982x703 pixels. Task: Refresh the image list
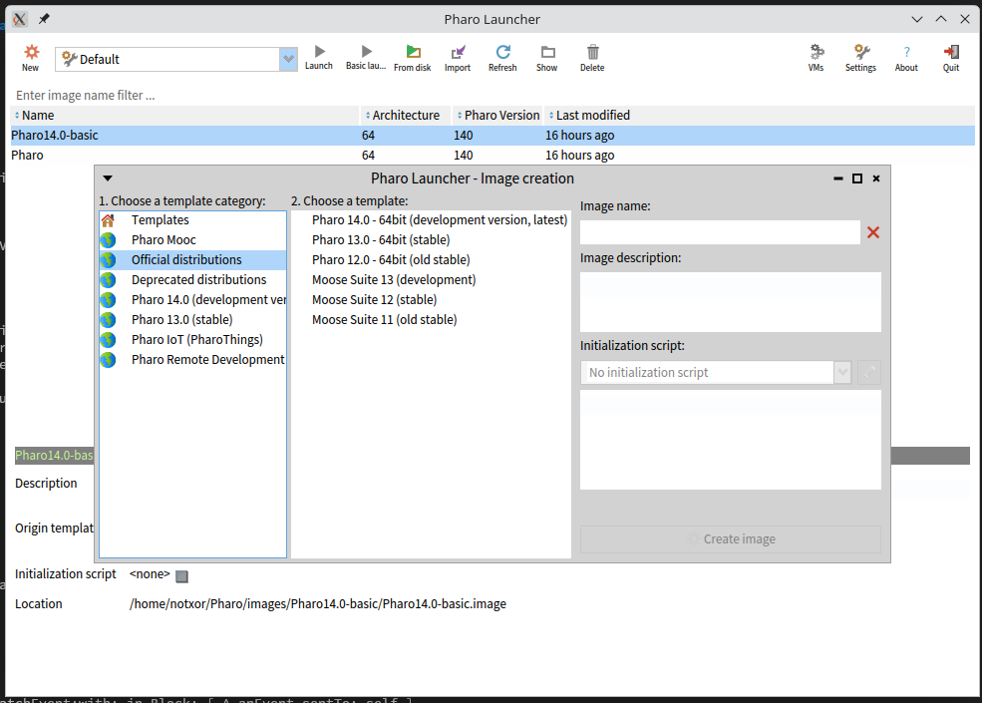pyautogui.click(x=502, y=58)
